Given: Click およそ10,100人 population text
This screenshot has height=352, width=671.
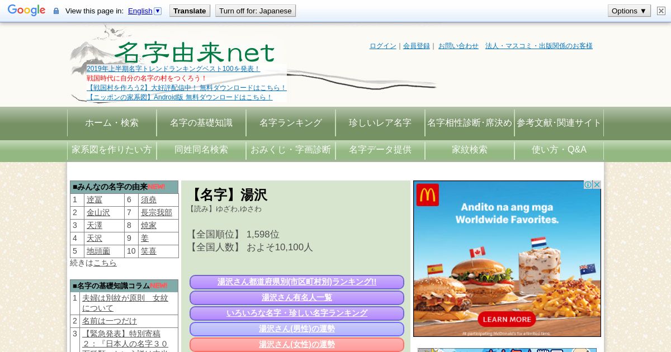Looking at the screenshot, I should 280,248.
